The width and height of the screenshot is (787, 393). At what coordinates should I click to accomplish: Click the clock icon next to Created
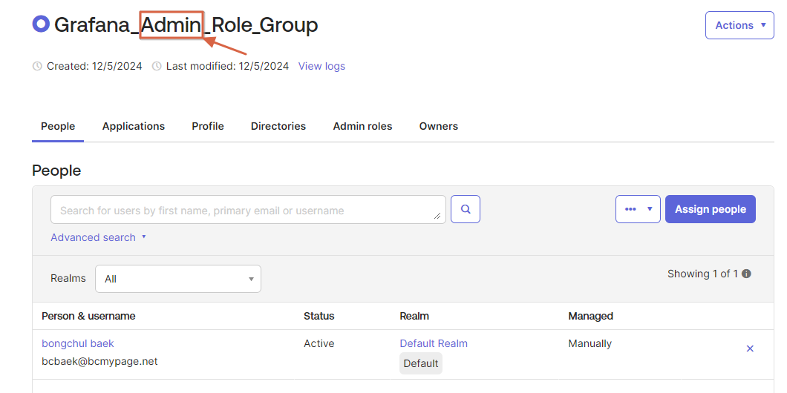click(x=37, y=66)
